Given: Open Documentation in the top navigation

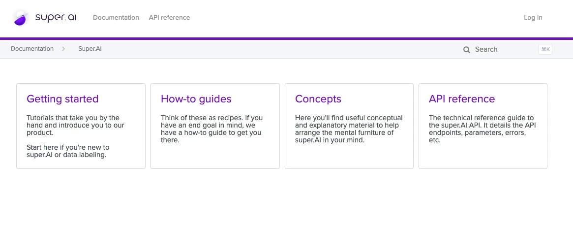Looking at the screenshot, I should pyautogui.click(x=116, y=18).
